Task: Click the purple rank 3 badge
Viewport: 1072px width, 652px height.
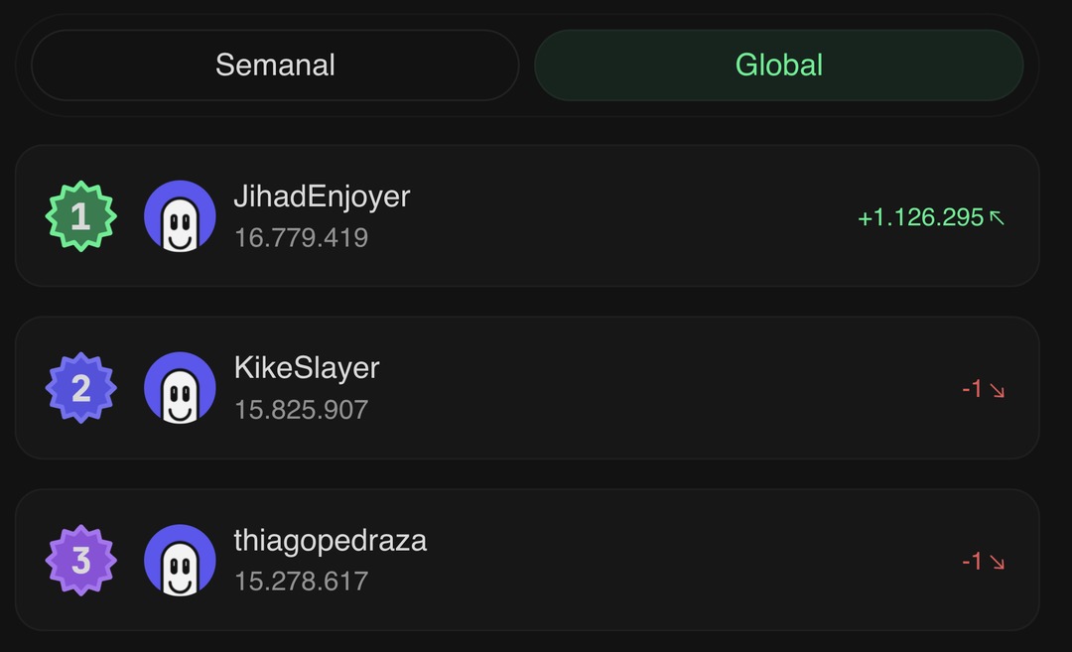Action: point(80,561)
